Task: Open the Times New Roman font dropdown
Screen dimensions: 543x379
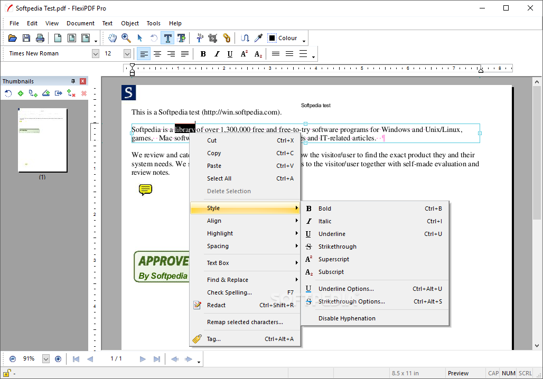Action: click(x=96, y=54)
